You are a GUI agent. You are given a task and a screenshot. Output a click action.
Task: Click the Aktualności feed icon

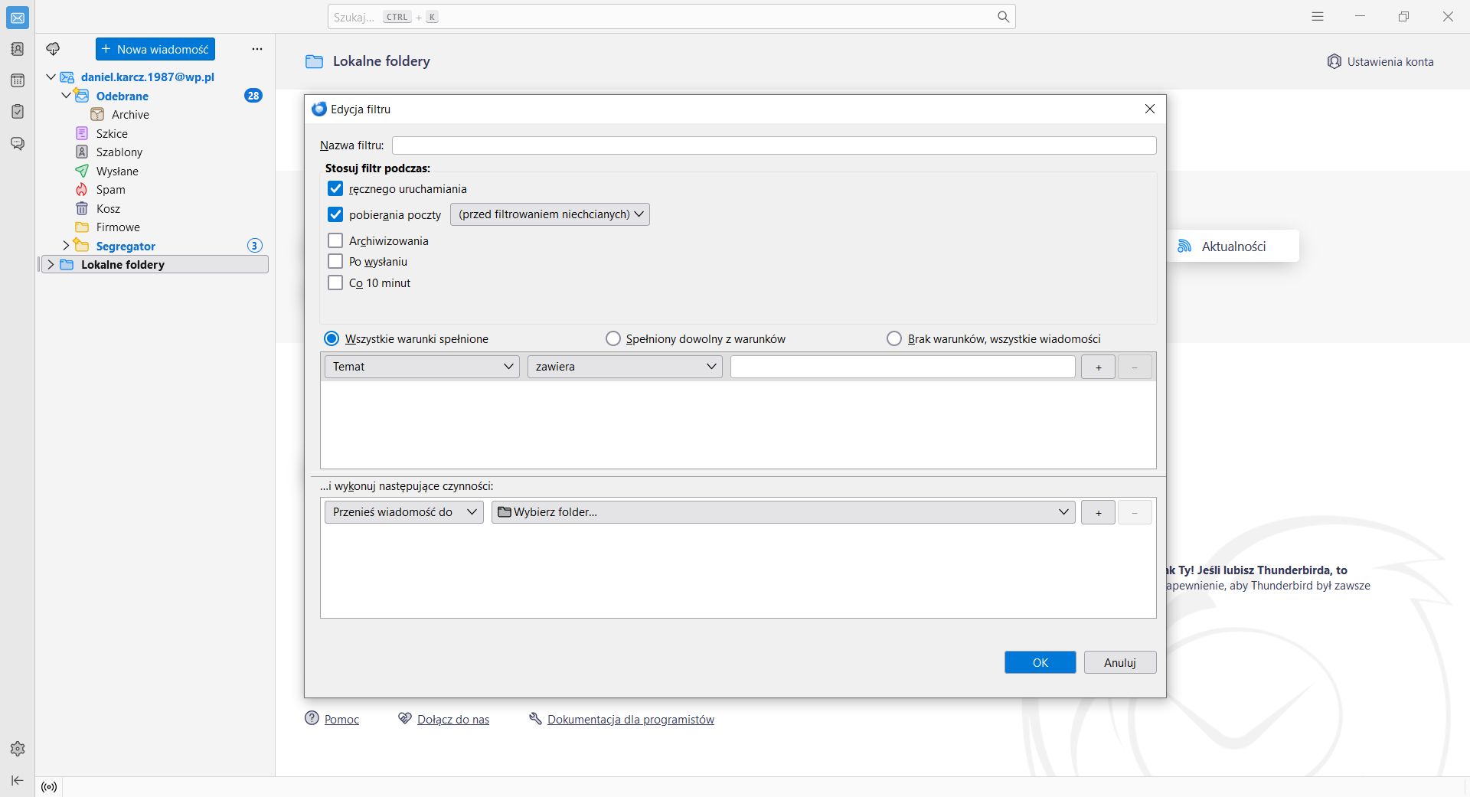(1184, 246)
